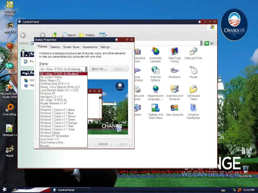Viewport: 258px width, 193px height.
Task: Select TurkVista theme
Action: click(63, 107)
